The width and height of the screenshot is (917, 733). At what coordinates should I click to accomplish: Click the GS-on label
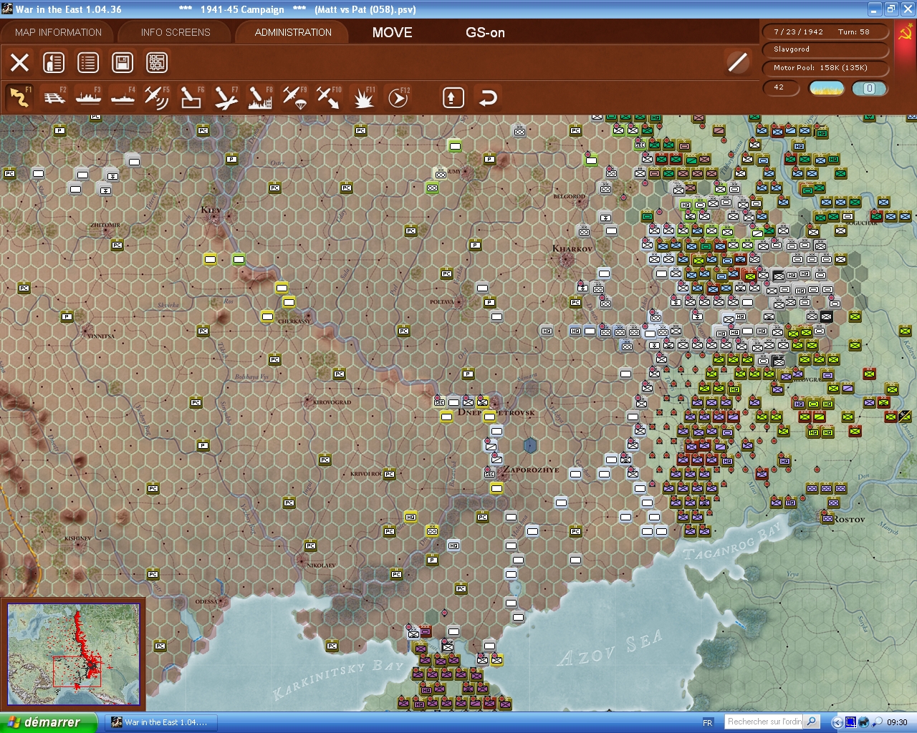coord(485,32)
